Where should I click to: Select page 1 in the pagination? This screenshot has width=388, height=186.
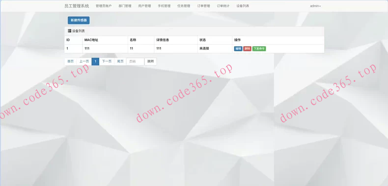pyautogui.click(x=95, y=61)
